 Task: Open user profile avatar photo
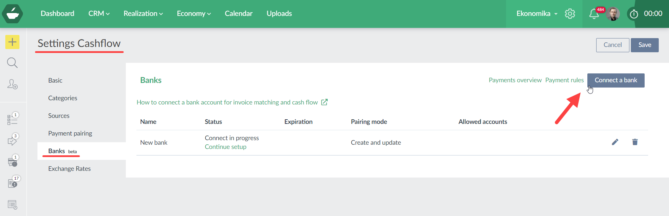tap(613, 14)
